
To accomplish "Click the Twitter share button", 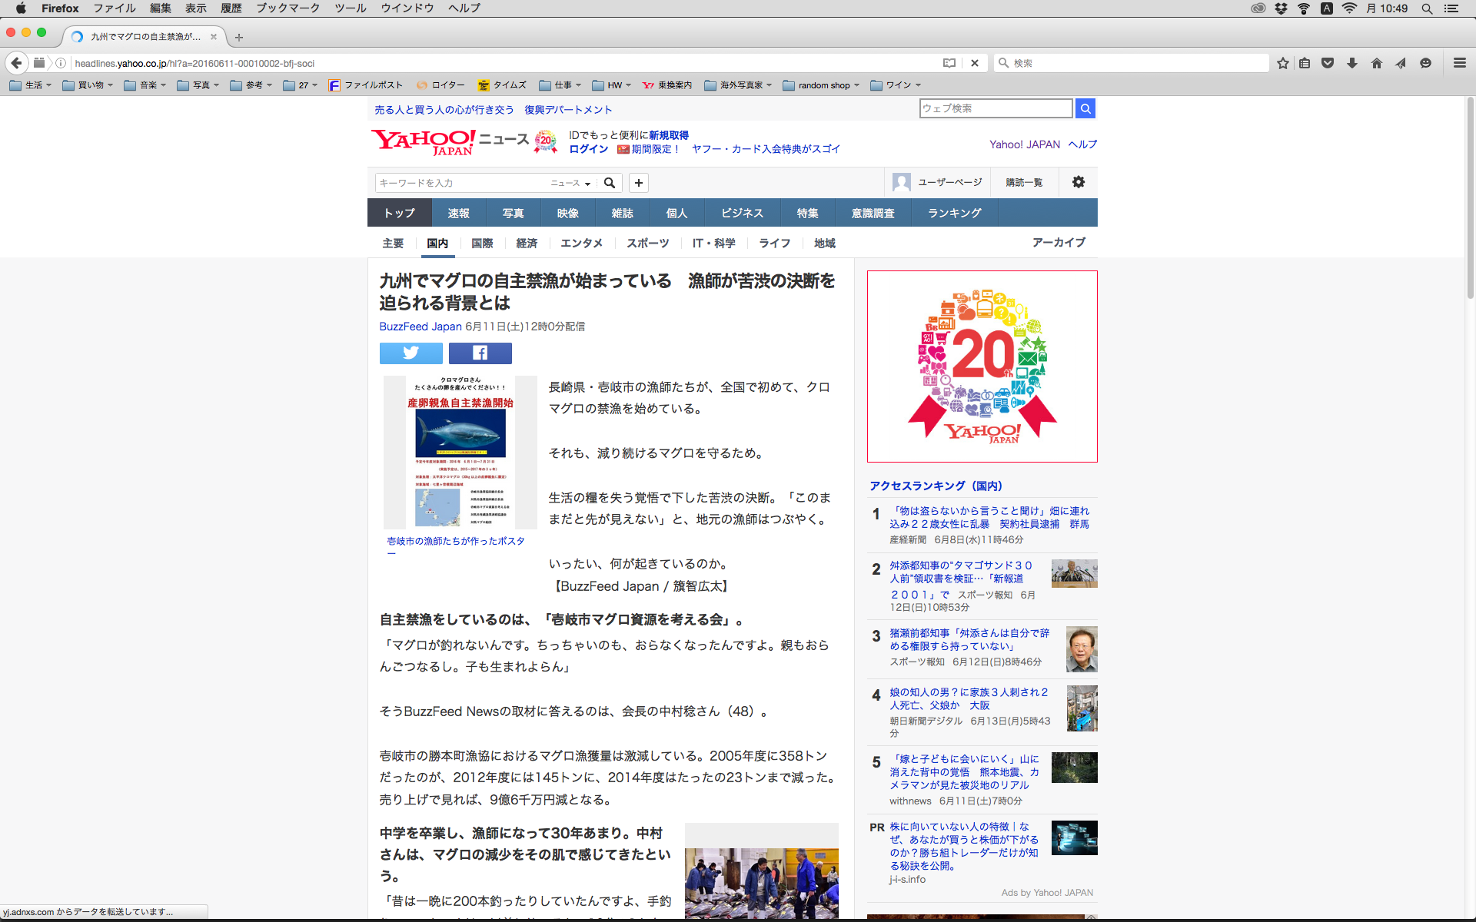I will tap(411, 353).
